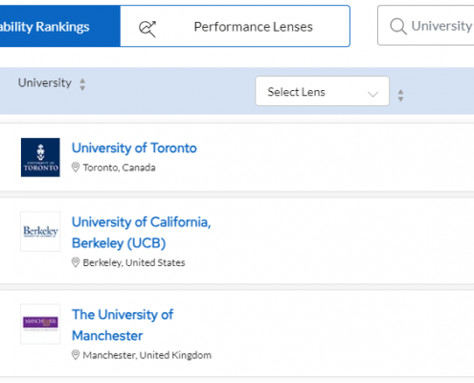Click location pin beside Berkeley, United States
Viewport: 474px width, 383px height.
(76, 262)
